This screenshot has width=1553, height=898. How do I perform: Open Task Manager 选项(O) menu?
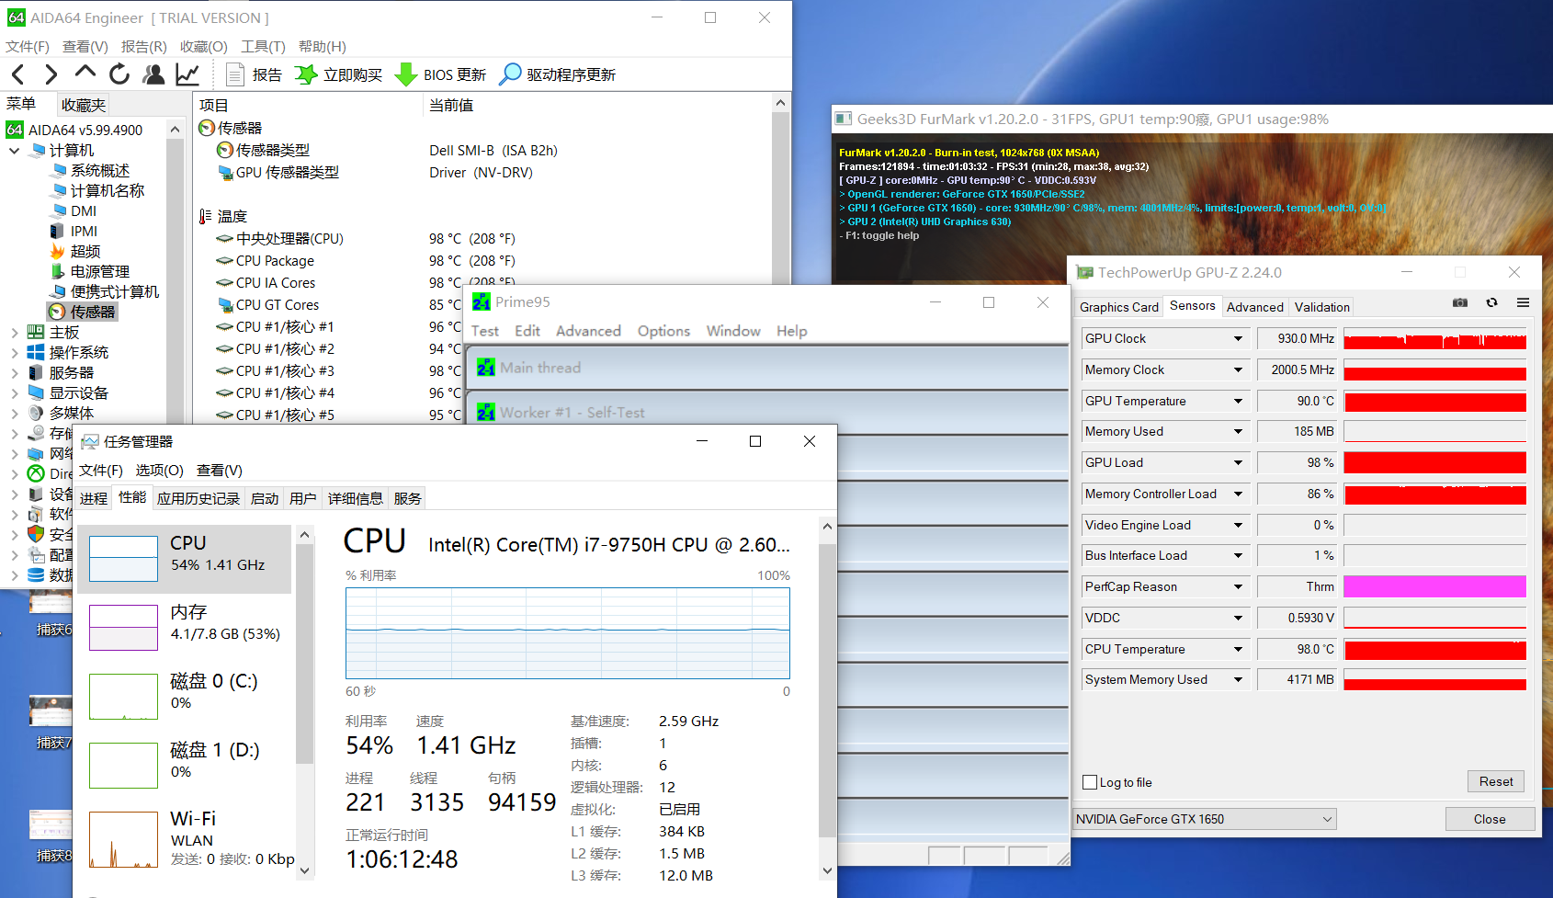159,470
